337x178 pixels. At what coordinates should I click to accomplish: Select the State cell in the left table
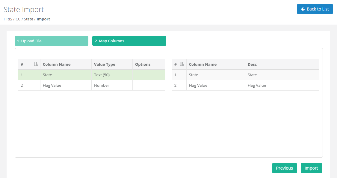pos(47,75)
